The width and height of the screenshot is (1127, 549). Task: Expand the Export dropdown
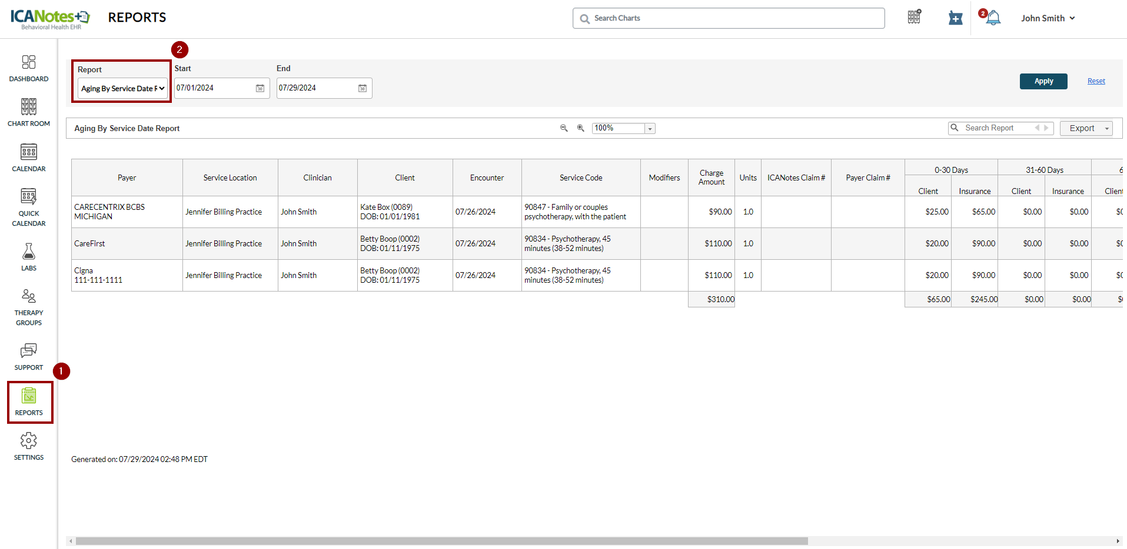1086,128
